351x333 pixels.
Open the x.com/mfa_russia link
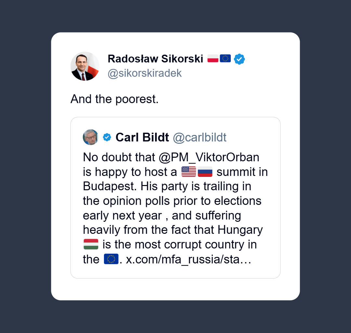coord(188,260)
